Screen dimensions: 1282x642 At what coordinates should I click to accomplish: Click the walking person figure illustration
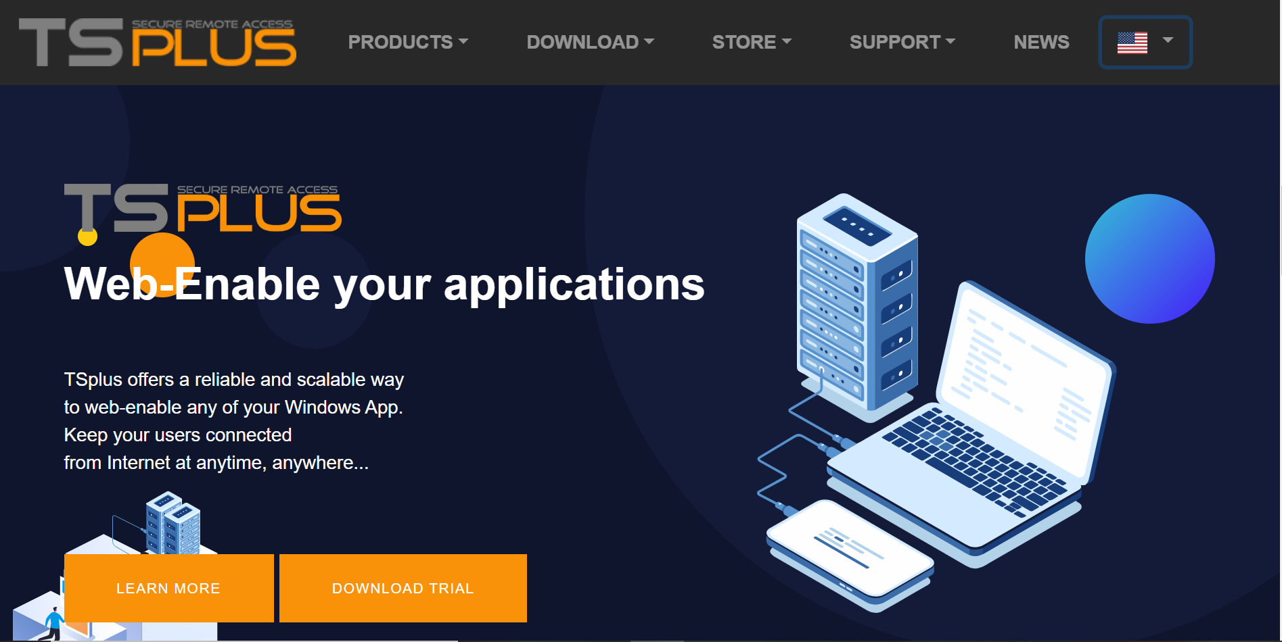[x=53, y=623]
